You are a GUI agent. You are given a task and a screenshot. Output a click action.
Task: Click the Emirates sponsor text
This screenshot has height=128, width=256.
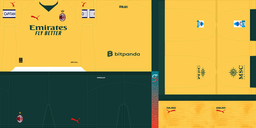pyautogui.click(x=48, y=27)
